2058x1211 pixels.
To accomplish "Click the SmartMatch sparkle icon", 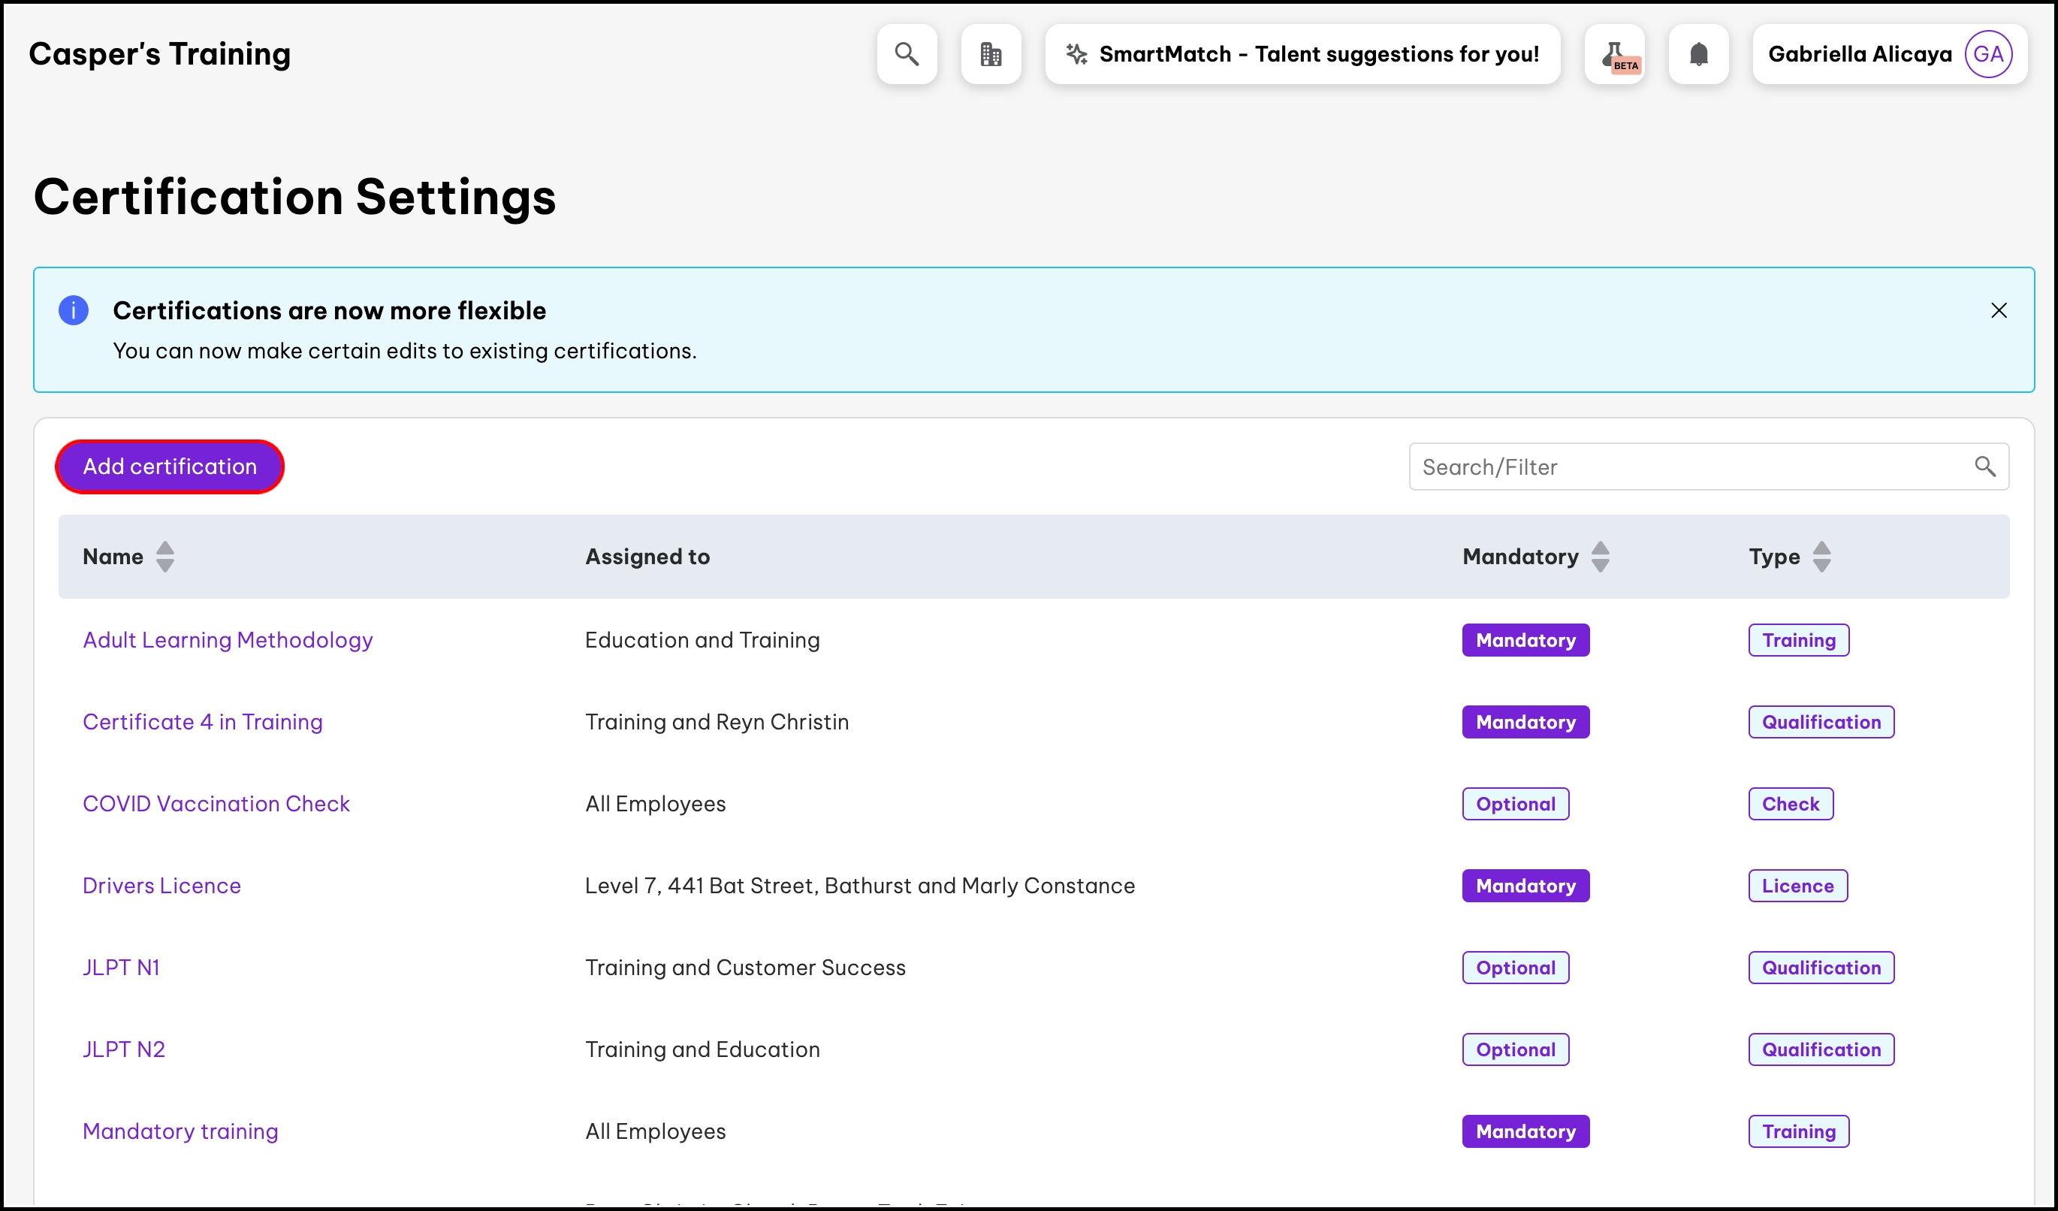I will tap(1076, 54).
